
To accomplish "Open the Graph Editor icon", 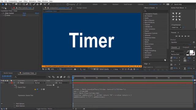I will coord(69,77).
